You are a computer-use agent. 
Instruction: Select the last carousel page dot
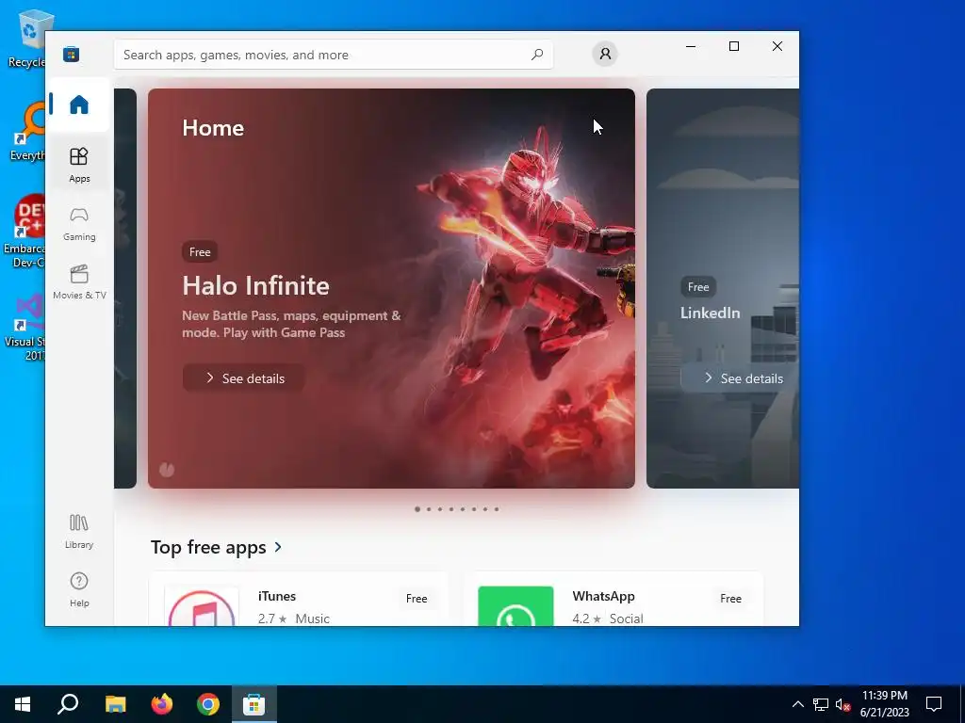click(497, 509)
